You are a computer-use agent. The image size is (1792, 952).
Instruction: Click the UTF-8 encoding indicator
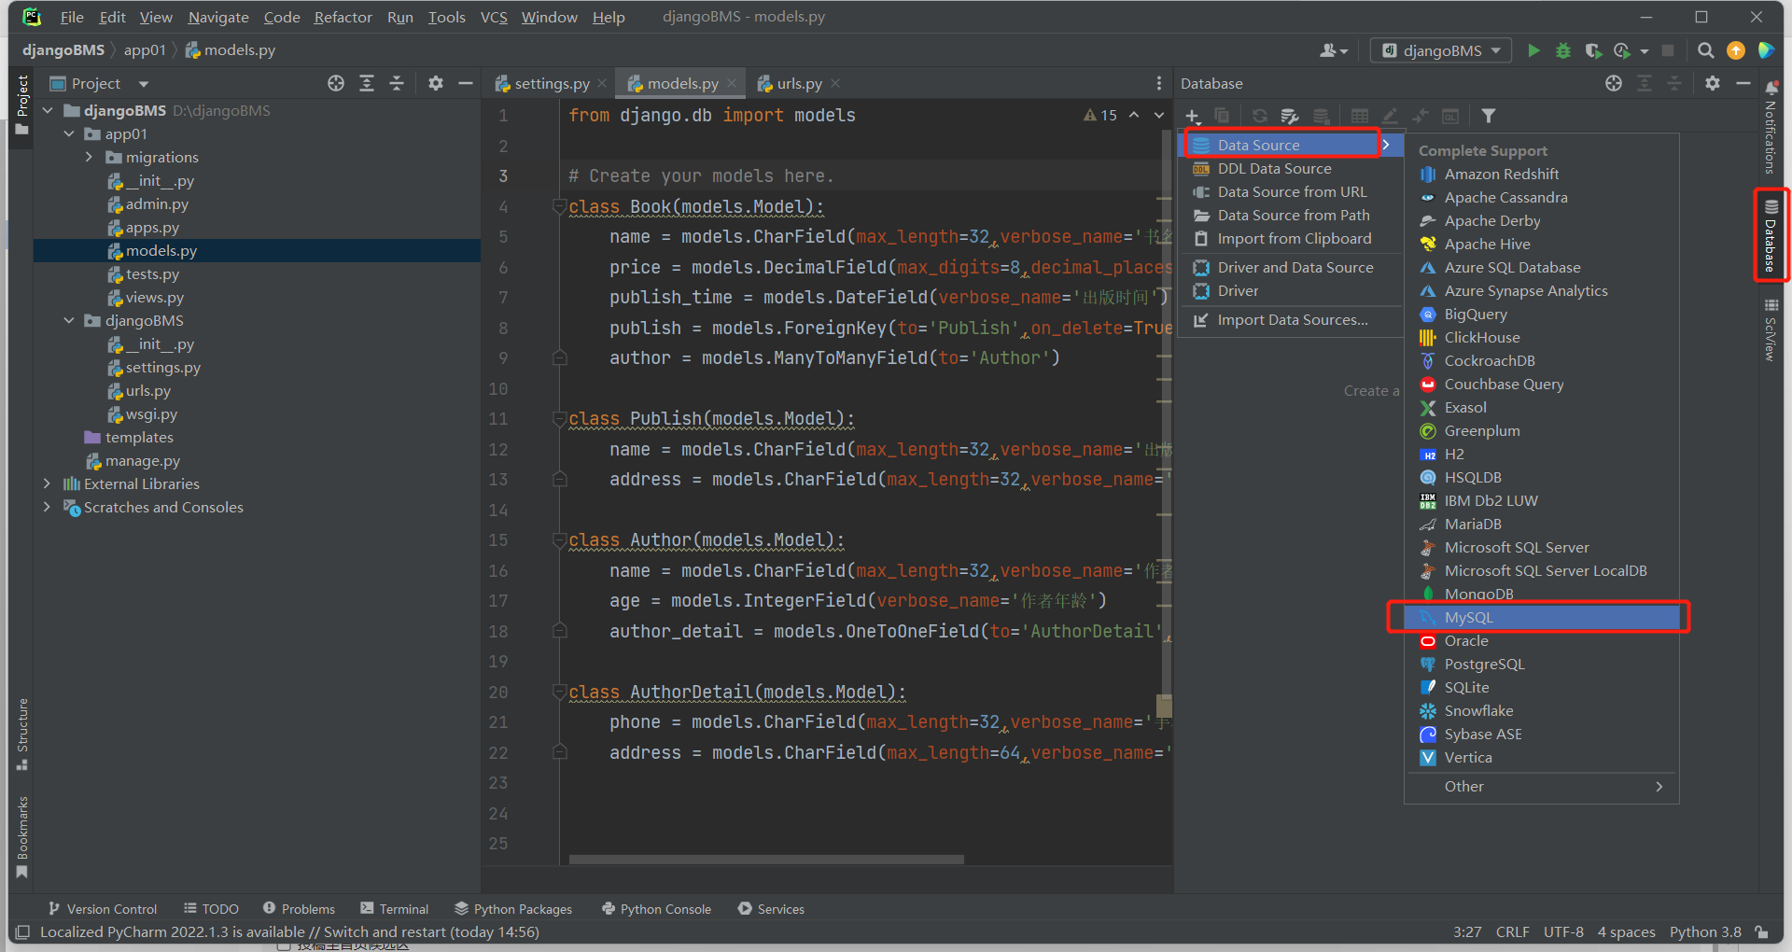tap(1563, 931)
